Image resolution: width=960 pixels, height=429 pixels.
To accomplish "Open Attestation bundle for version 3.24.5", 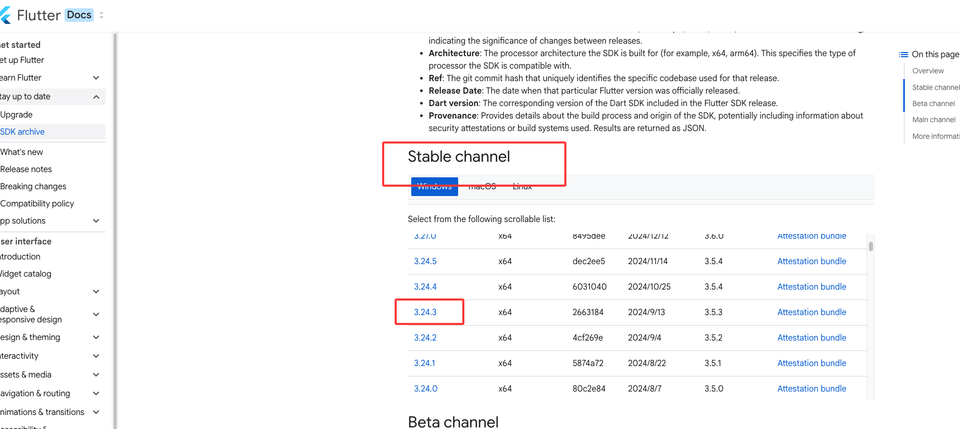I will pyautogui.click(x=811, y=261).
